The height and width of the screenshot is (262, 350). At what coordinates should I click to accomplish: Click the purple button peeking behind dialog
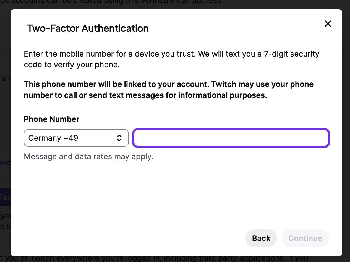point(5,197)
